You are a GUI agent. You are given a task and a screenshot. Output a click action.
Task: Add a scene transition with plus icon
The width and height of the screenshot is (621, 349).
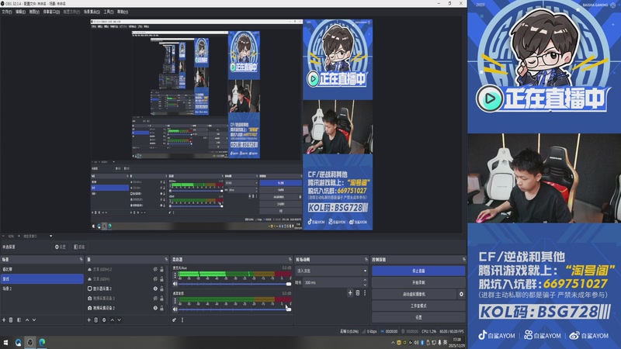coord(350,293)
